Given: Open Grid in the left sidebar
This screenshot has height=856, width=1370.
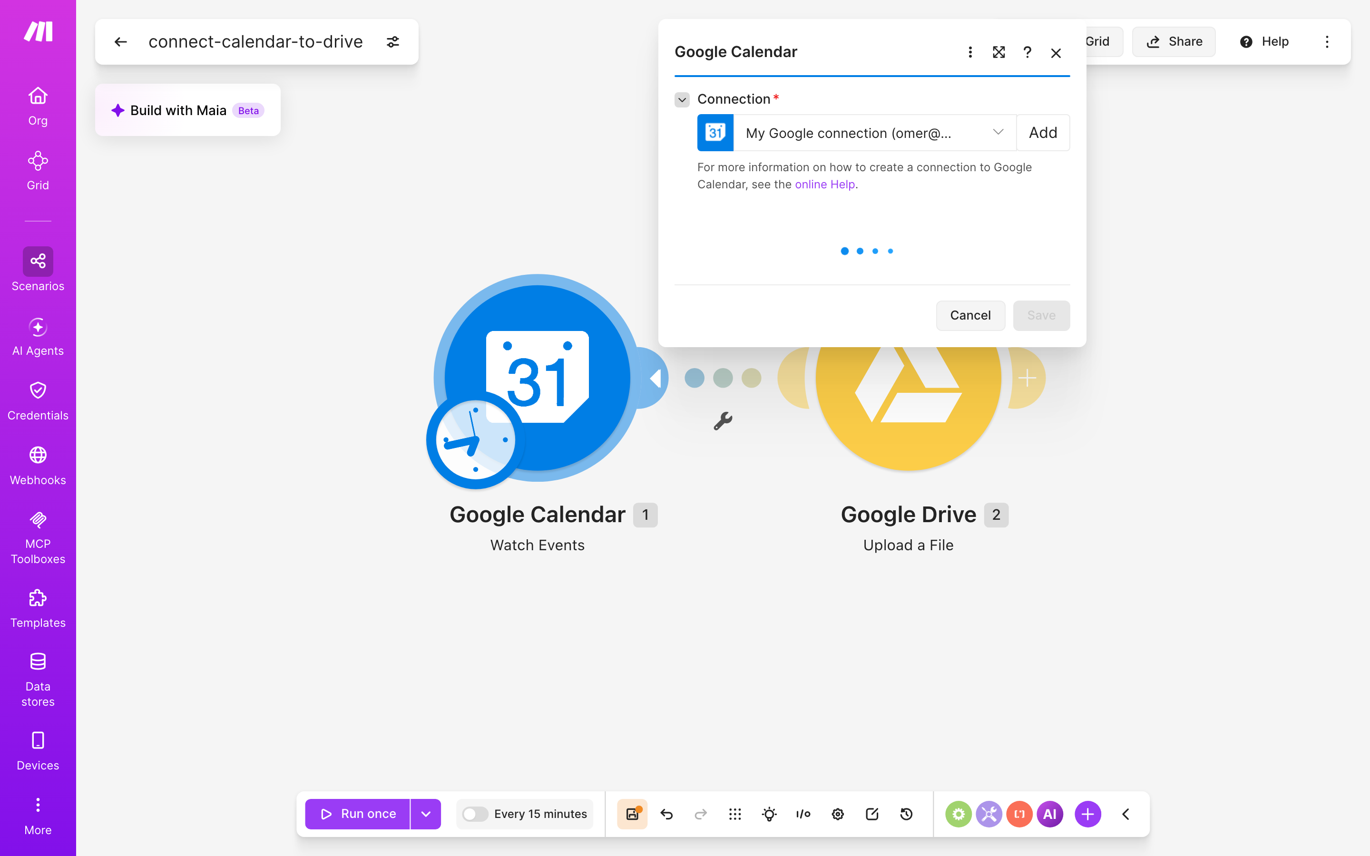Looking at the screenshot, I should 38,171.
